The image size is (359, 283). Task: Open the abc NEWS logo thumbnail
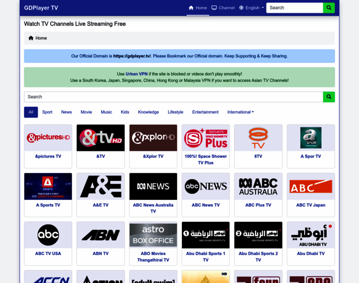[x=205, y=186]
